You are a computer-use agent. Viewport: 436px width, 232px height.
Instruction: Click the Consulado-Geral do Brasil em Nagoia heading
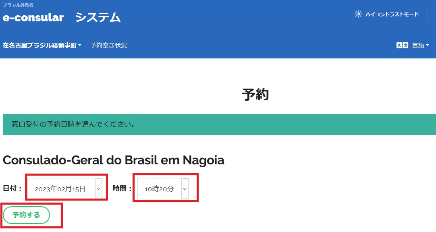point(113,160)
